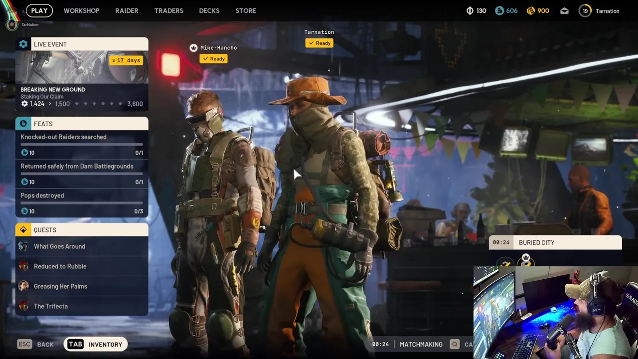Click the event merit cog beside 1,424
Viewport: 638px width, 359px height.
(x=24, y=104)
